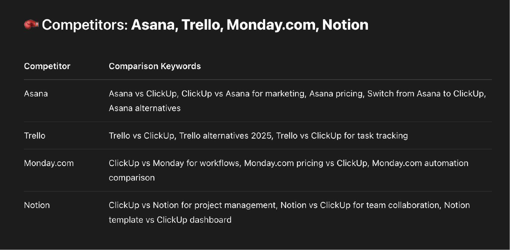Click Asana pricing keyword text
Image resolution: width=510 pixels, height=250 pixels.
click(x=336, y=93)
